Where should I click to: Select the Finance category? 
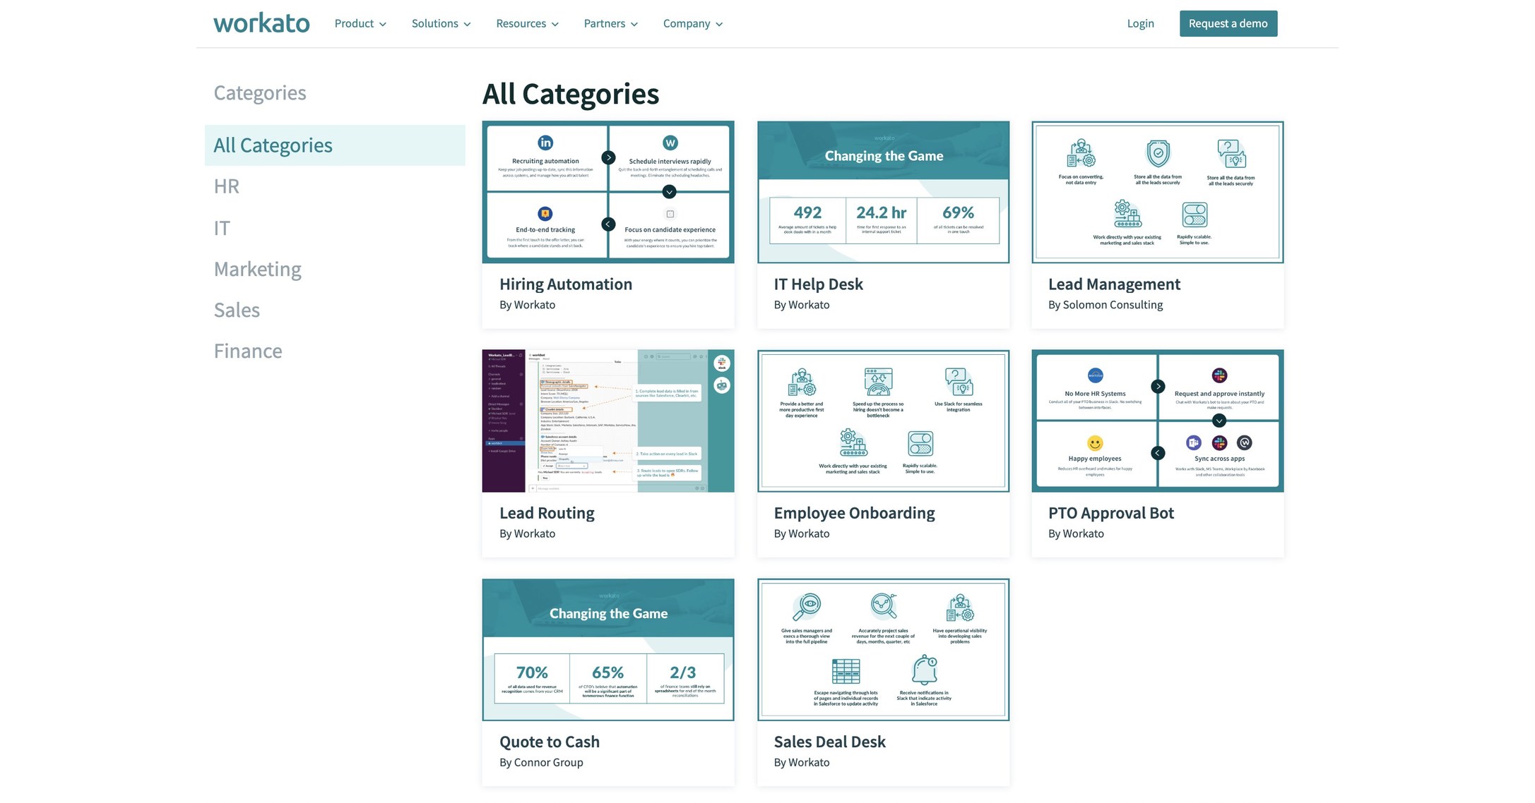(247, 350)
